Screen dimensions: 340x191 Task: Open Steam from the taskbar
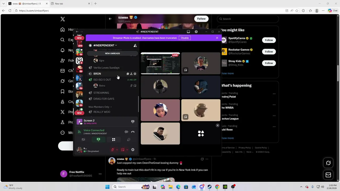pyautogui.click(x=209, y=187)
